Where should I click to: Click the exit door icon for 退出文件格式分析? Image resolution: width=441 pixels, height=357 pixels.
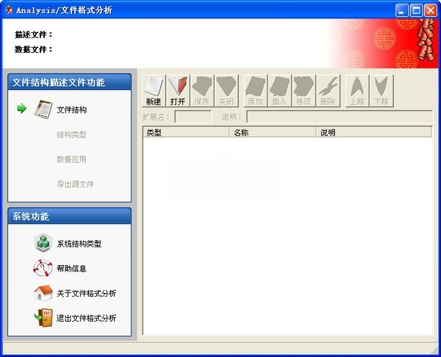pos(43,317)
